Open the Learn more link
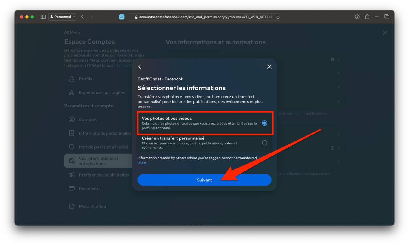The height and width of the screenshot is (245, 409). coord(142,162)
